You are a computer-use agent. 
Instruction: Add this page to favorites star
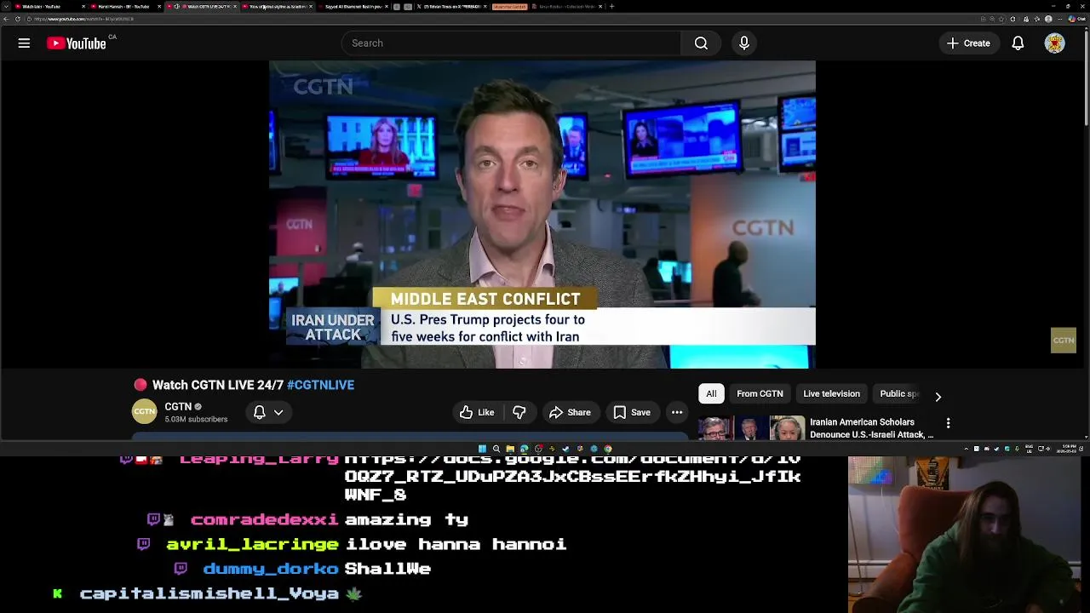(1001, 19)
